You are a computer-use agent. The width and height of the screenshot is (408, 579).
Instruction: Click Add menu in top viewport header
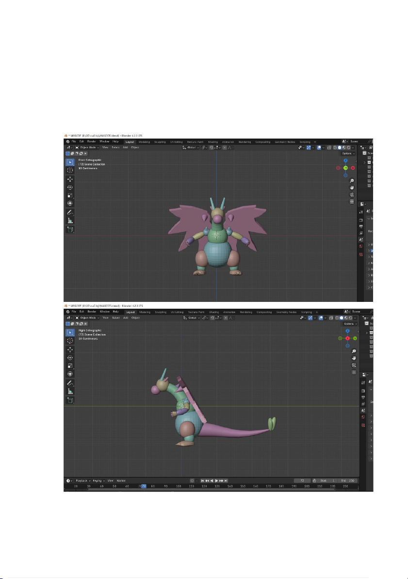(125, 147)
